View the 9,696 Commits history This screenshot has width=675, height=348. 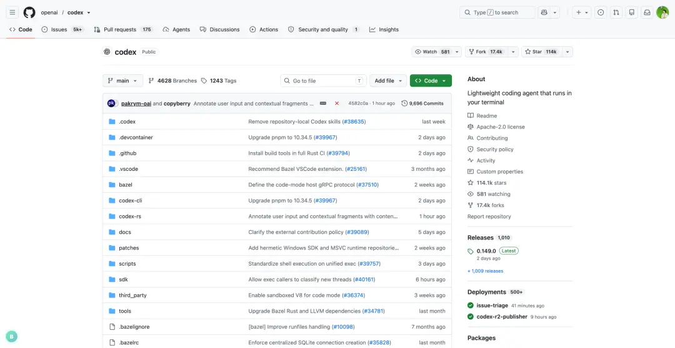(x=422, y=103)
